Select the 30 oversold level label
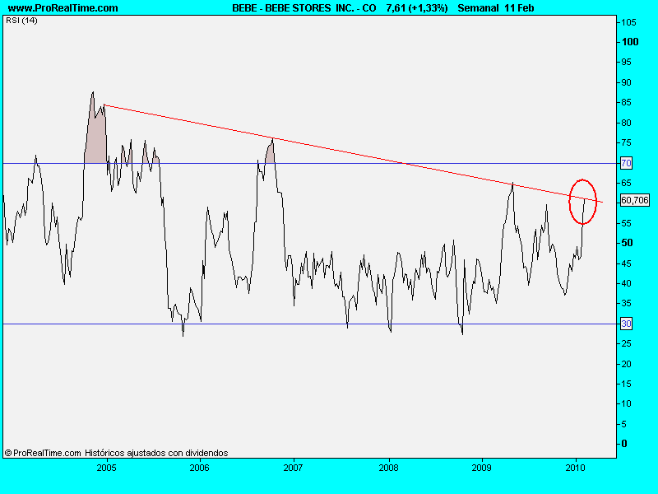Screen dimensions: 658x494 click(626, 324)
